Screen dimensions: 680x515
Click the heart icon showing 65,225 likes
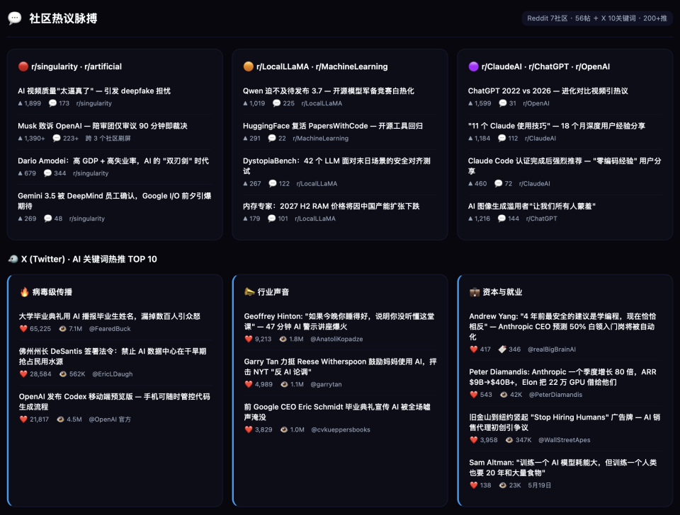(23, 328)
